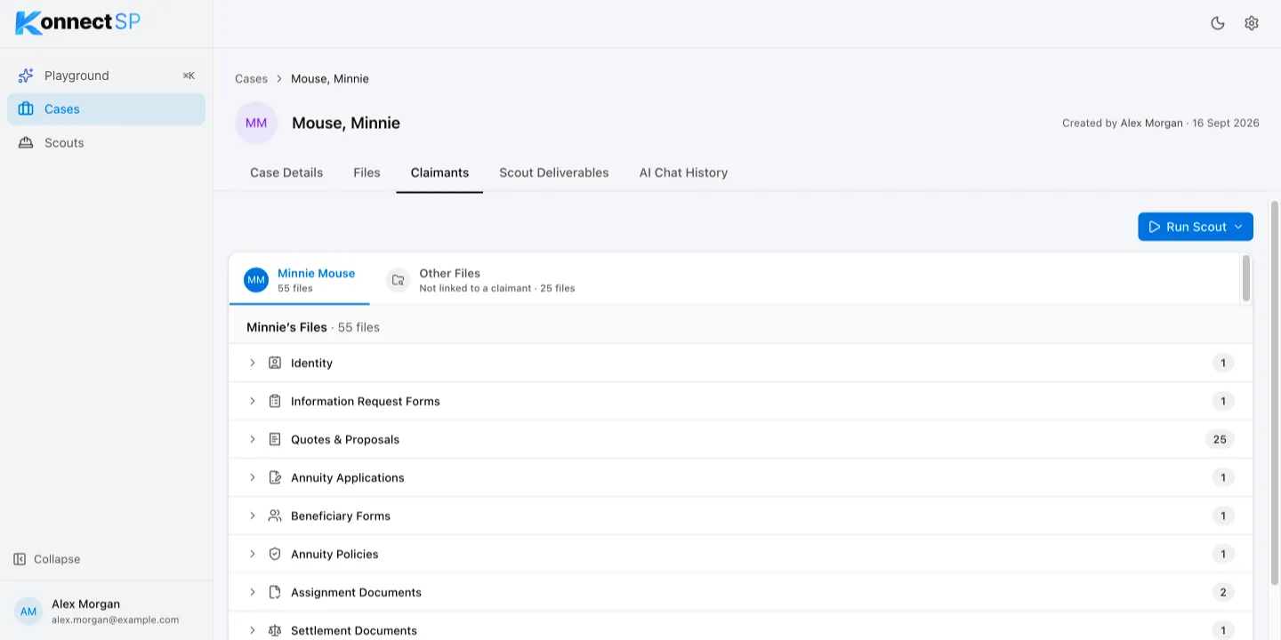Viewport: 1281px width, 640px height.
Task: Open Playground in the sidebar
Action: pos(106,76)
